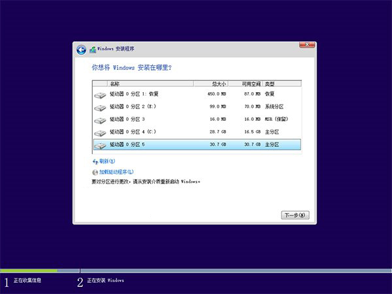Click 主分区 type in partition 5 row
The height and width of the screenshot is (294, 392).
272,144
